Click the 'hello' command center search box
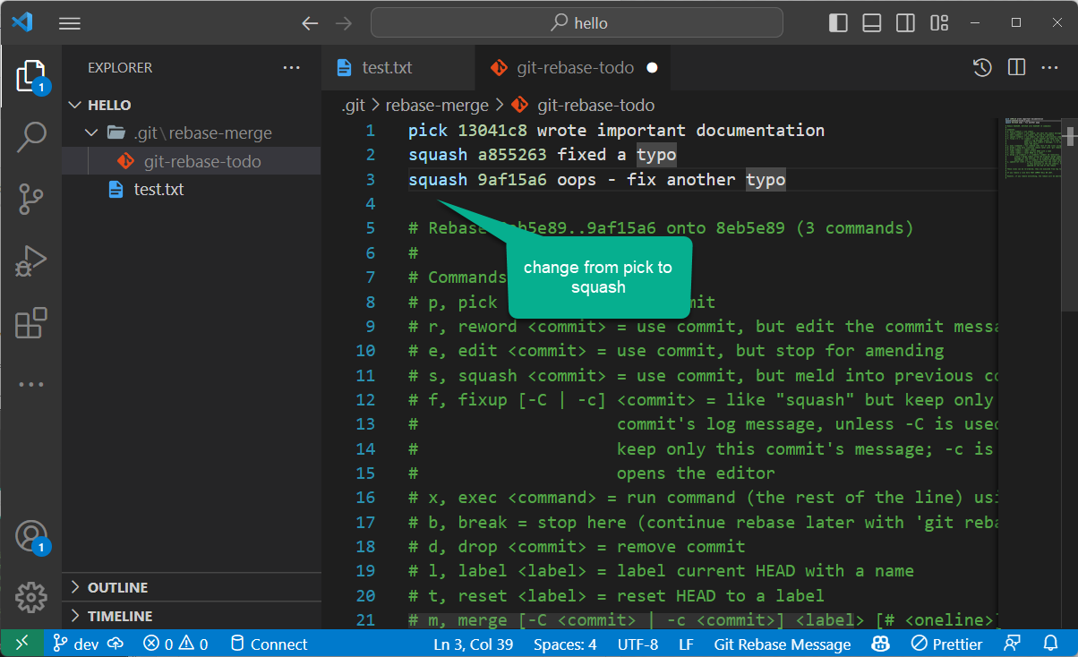 (x=577, y=22)
